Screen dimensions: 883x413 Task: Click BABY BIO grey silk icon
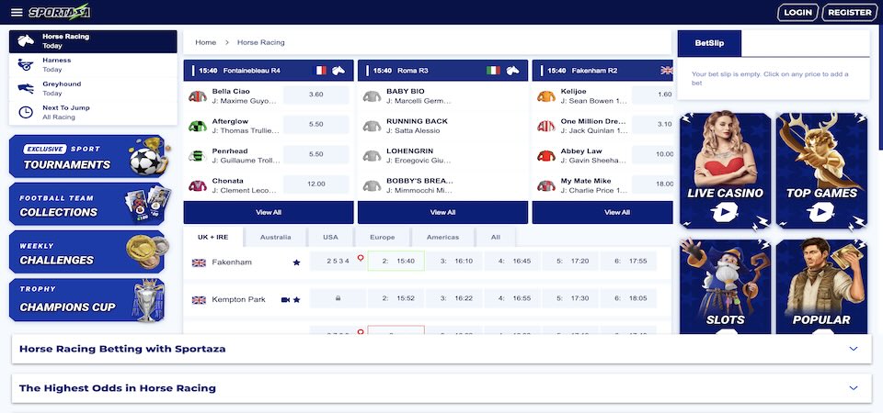pos(372,96)
